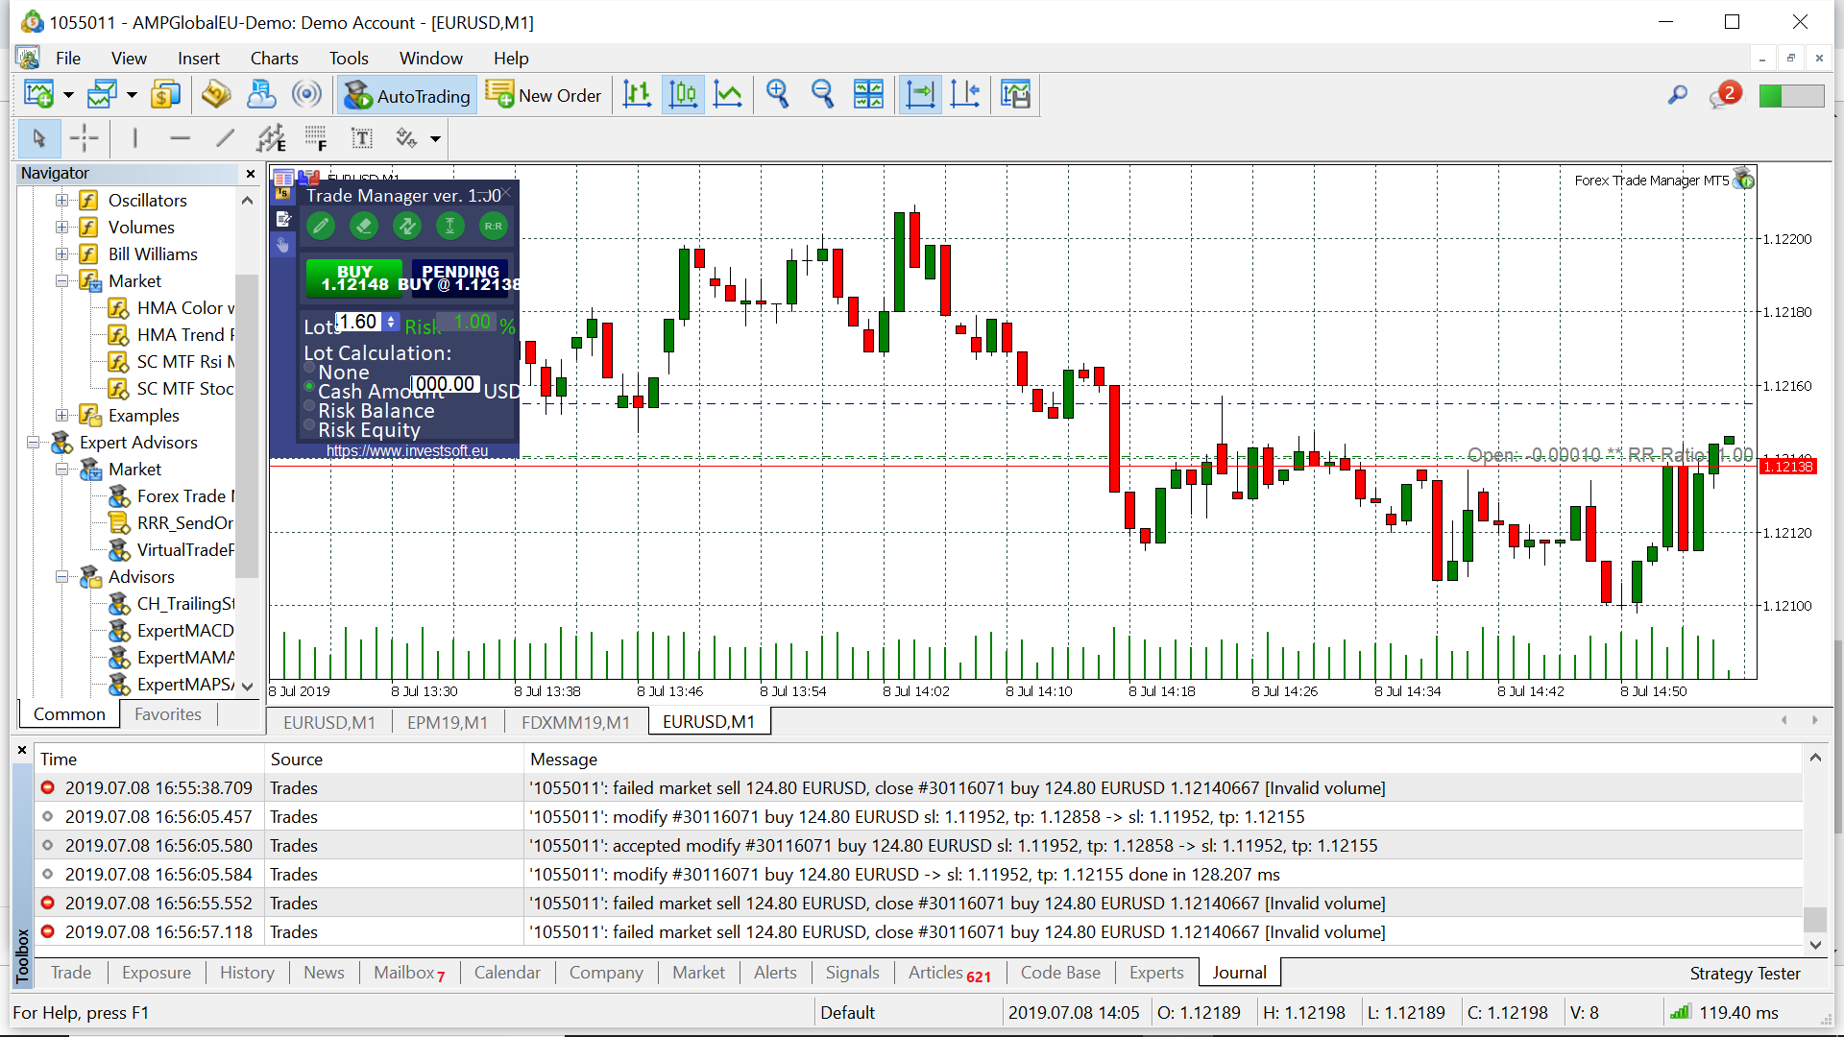
Task: Draw a horizontal line tool
Action: click(x=180, y=138)
